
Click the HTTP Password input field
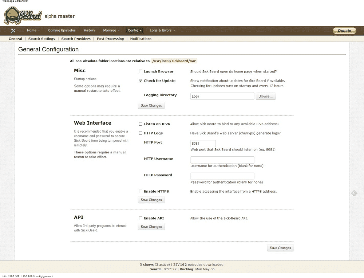tap(222, 176)
